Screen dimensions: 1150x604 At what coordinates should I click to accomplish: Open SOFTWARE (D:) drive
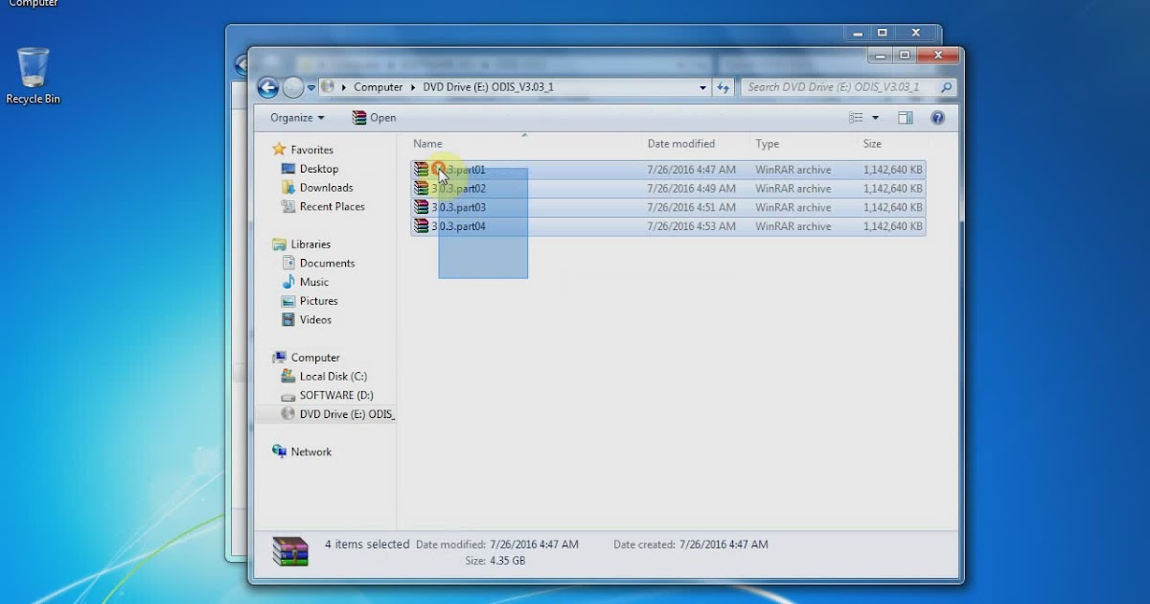coord(336,395)
